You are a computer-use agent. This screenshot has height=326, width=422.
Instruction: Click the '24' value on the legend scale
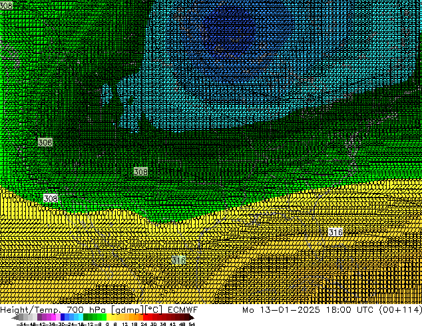(x=144, y=325)
